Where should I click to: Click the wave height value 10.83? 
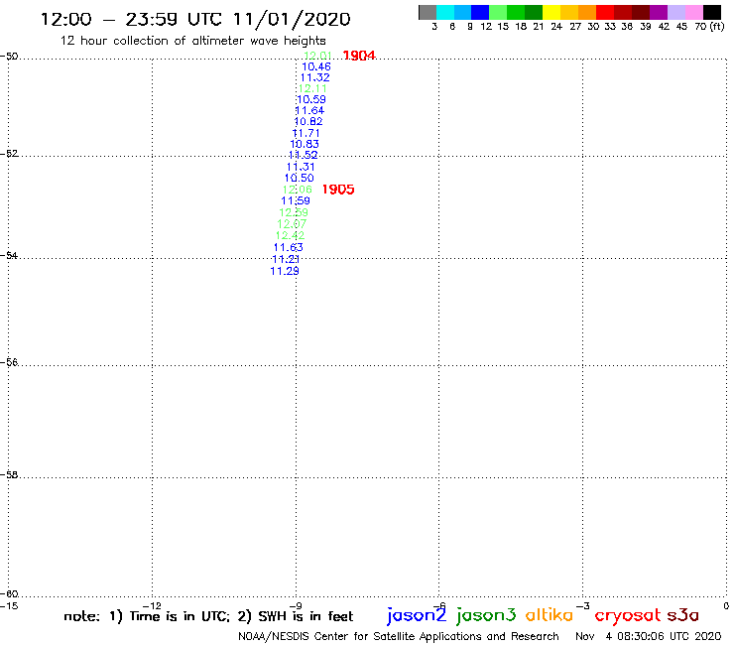305,144
